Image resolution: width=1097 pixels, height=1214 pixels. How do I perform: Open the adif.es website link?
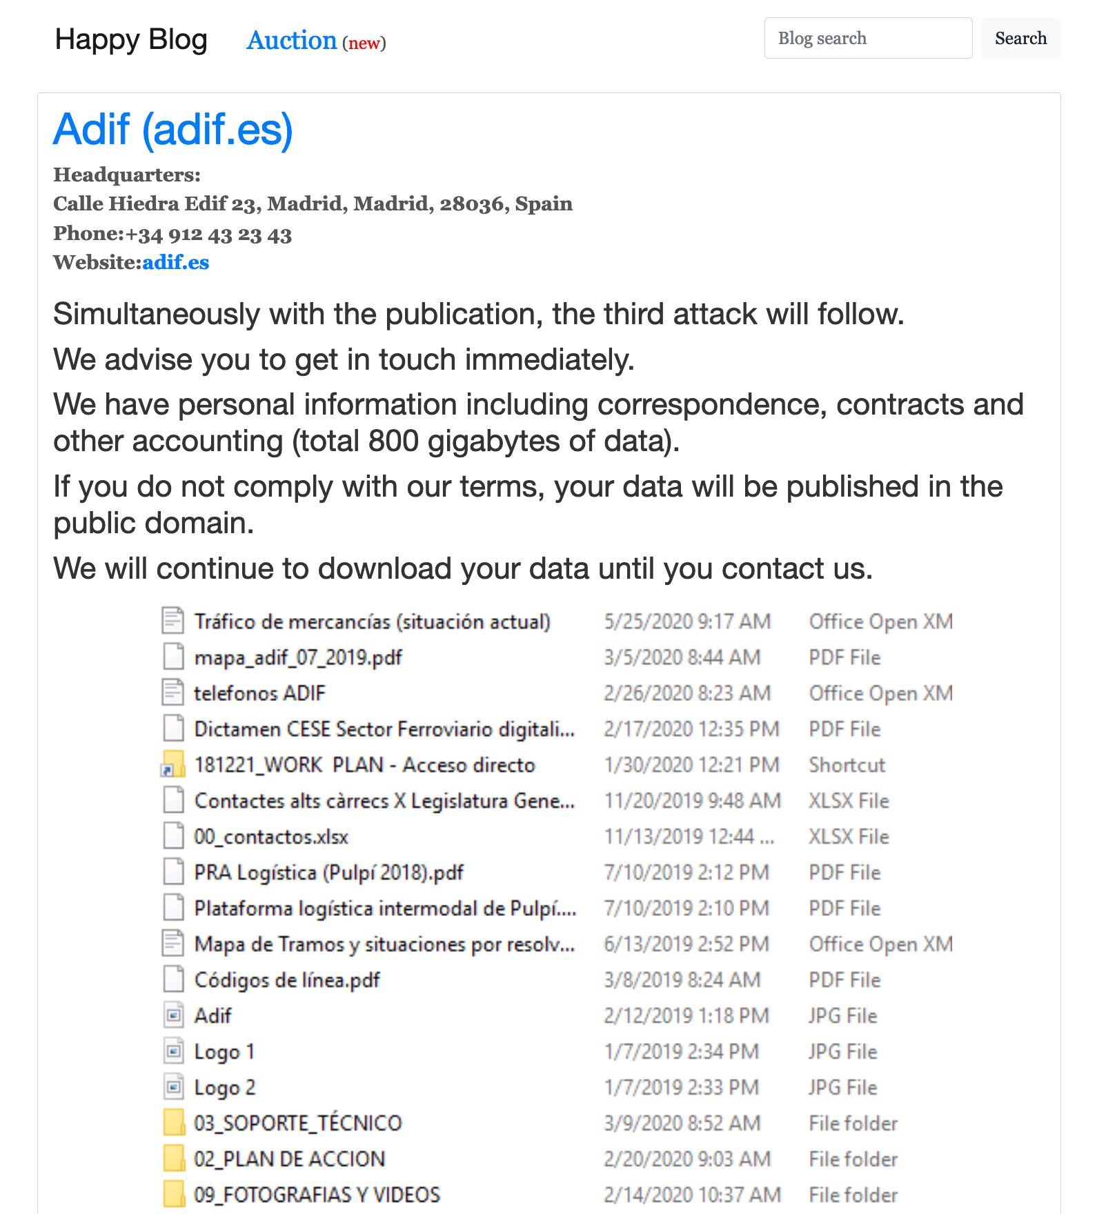click(176, 262)
